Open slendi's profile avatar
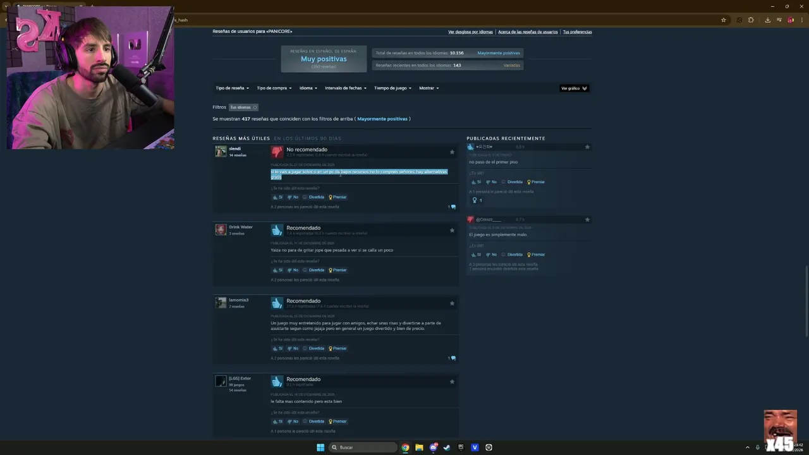The image size is (809, 455). pos(221,152)
